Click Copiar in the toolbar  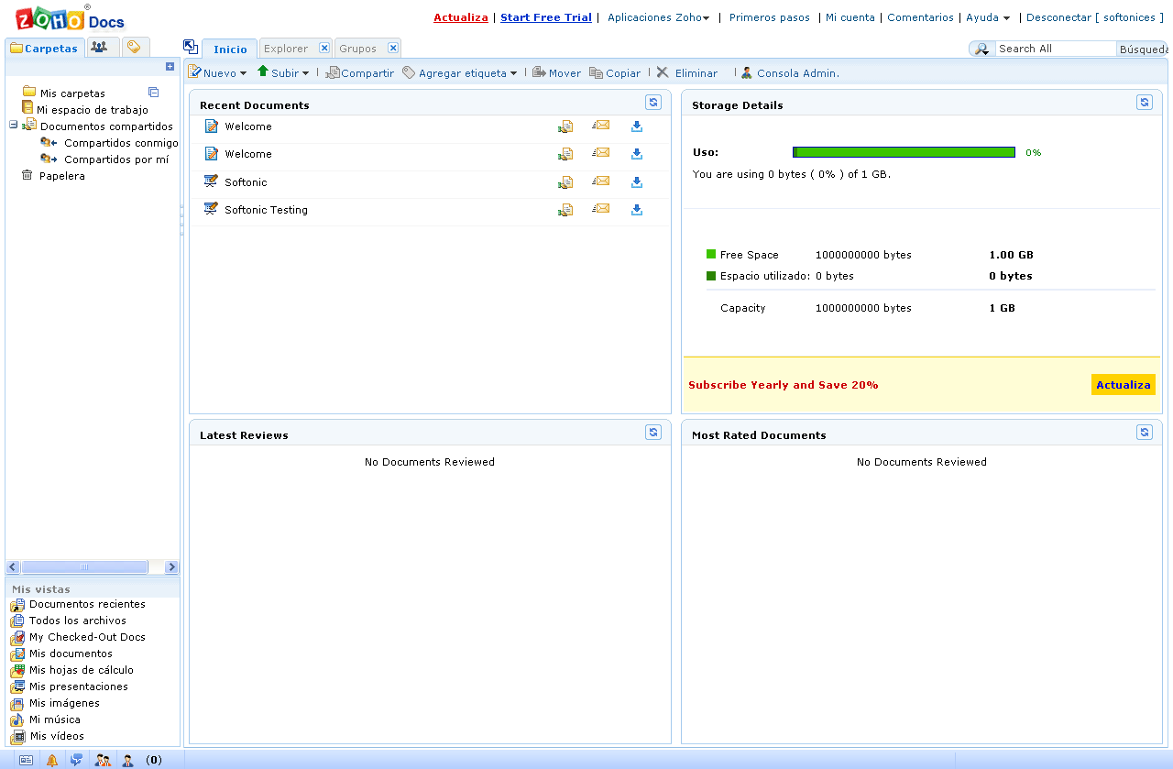tap(615, 72)
